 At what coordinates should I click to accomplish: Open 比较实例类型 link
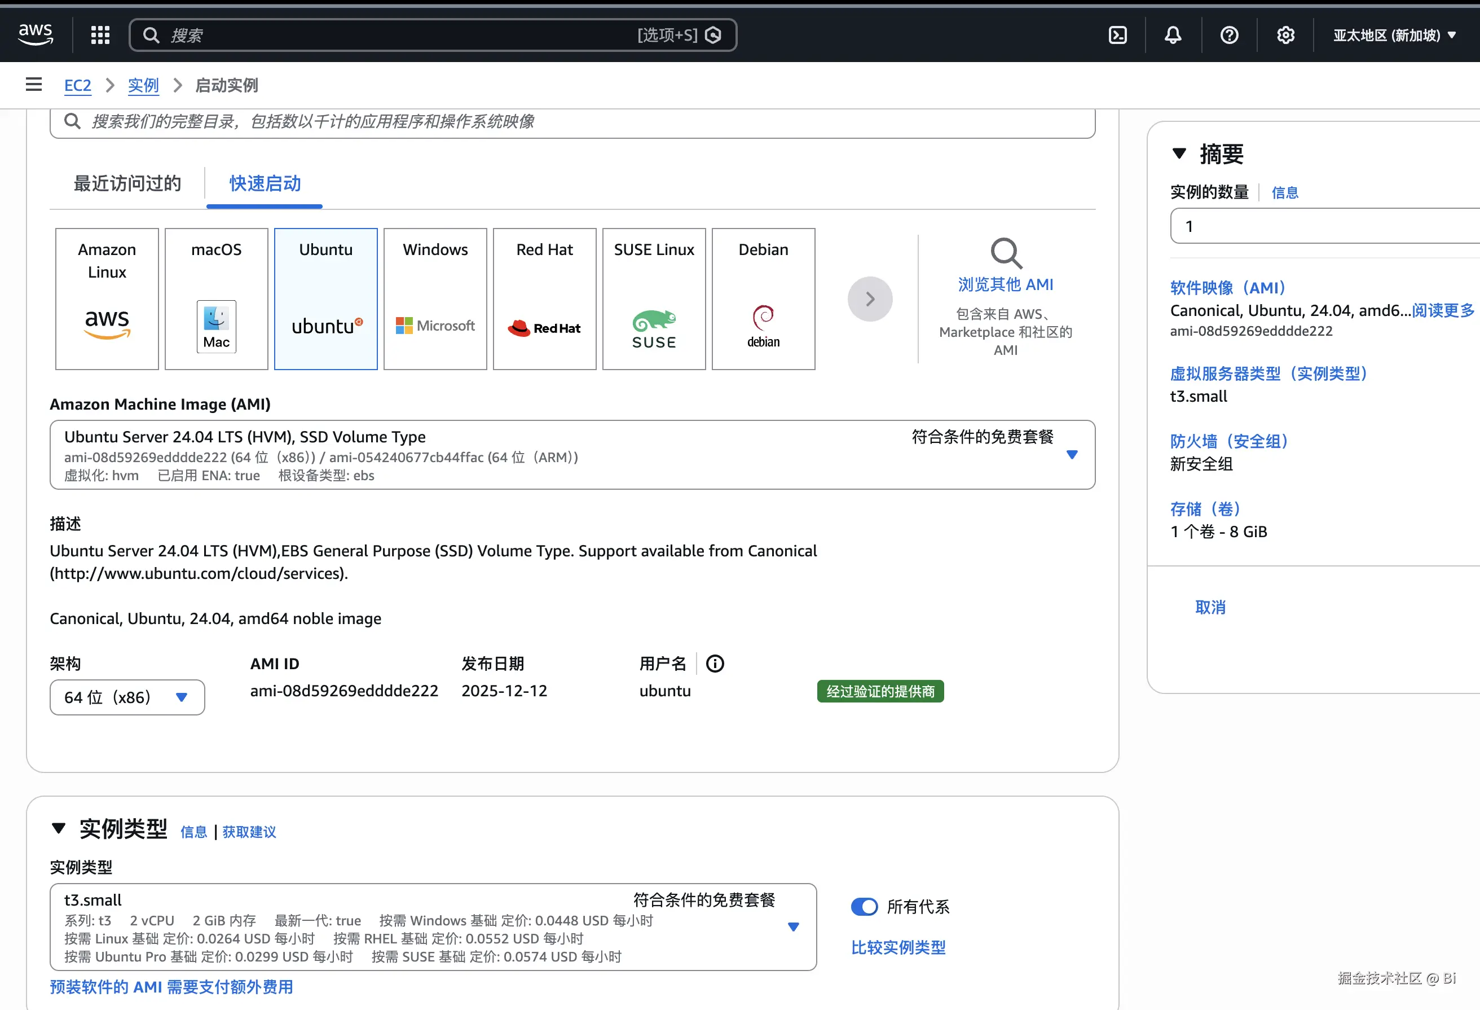pos(898,947)
